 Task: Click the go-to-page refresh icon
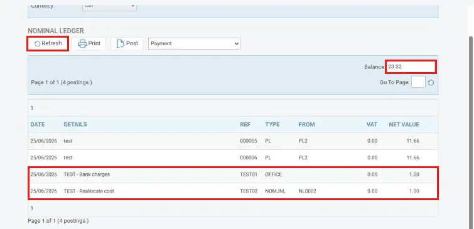tap(431, 82)
